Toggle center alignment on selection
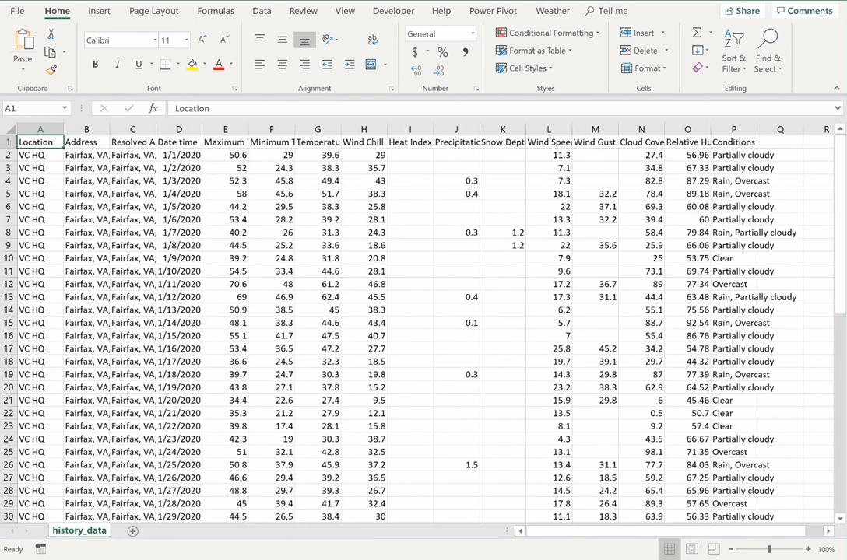This screenshot has height=560, width=847. point(282,64)
